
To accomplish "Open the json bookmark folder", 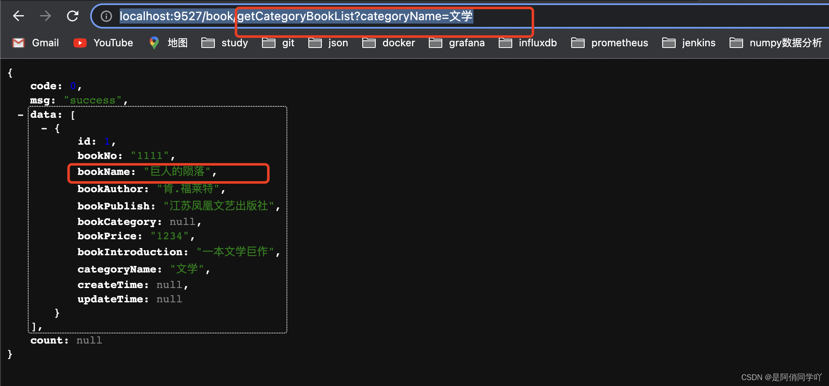I will pos(328,43).
